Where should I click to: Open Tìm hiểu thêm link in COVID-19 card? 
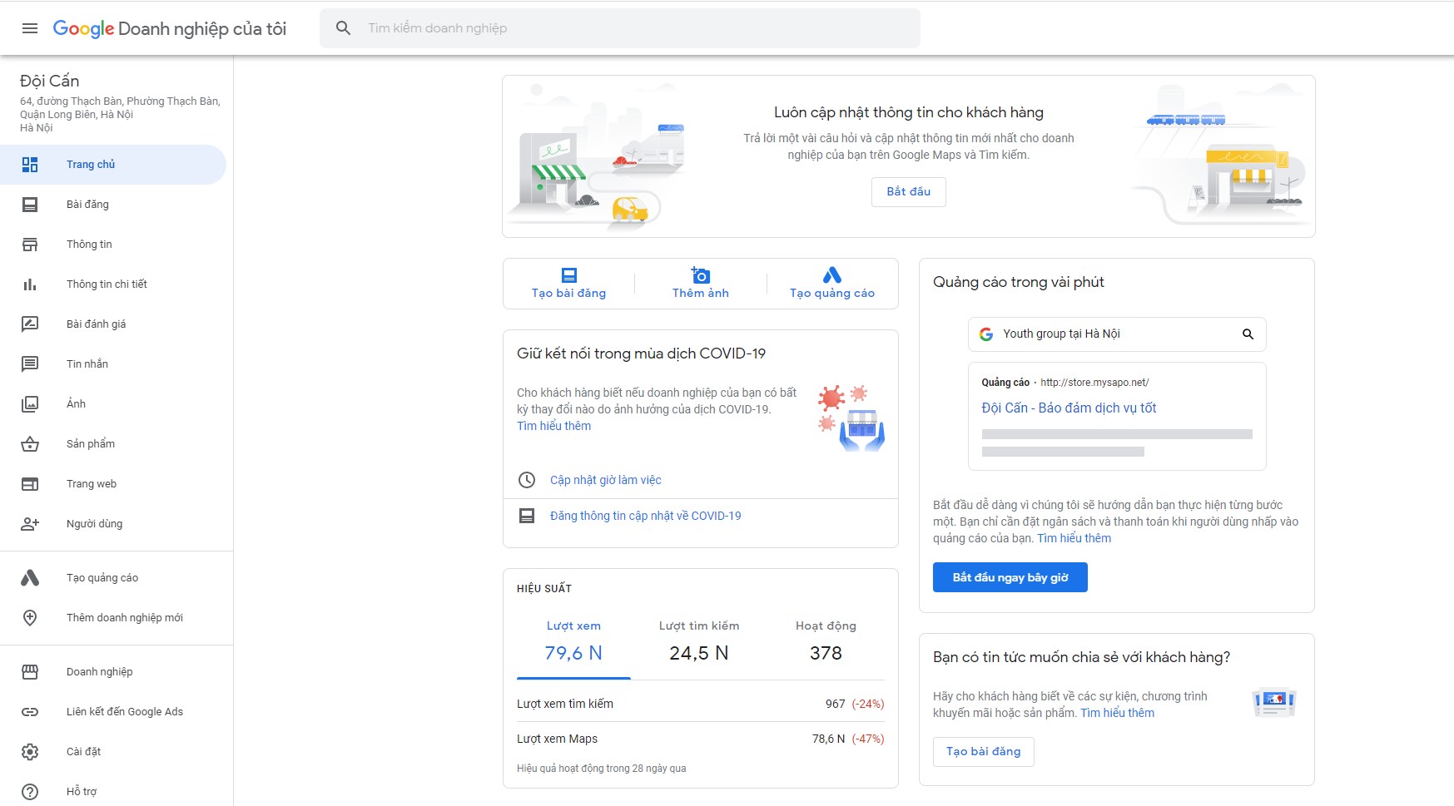[x=553, y=426]
